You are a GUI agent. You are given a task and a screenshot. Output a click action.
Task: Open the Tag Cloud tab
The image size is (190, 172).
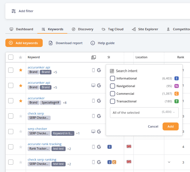[113, 29]
